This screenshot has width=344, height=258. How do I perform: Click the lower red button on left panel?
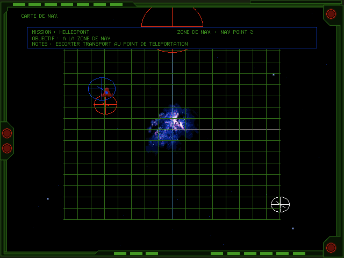point(7,148)
